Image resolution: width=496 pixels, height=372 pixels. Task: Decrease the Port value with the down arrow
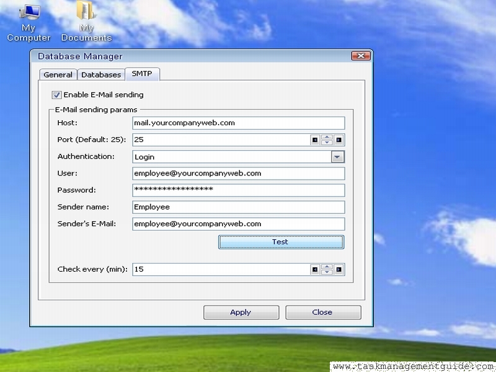click(x=327, y=143)
